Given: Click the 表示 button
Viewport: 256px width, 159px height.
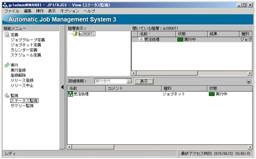Looking at the screenshot, I should point(144,81).
